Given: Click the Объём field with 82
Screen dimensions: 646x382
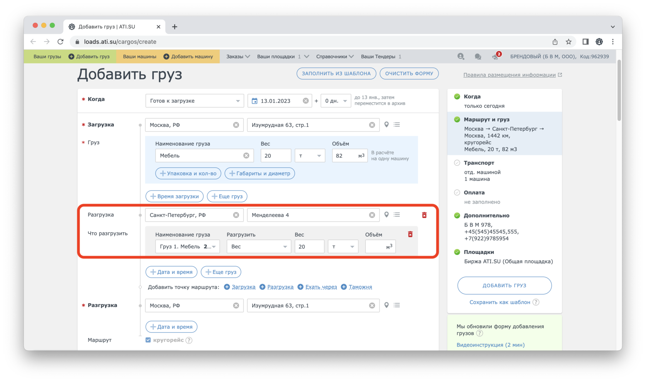Looking at the screenshot, I should tap(350, 156).
